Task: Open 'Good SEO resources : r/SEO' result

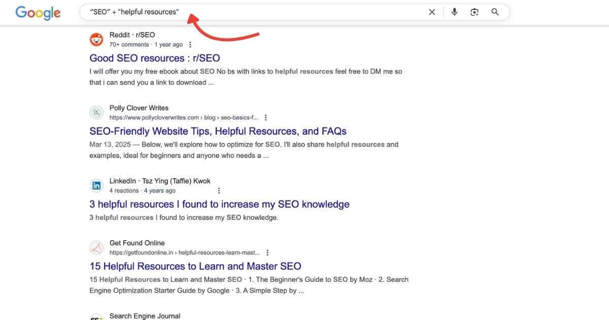Action: [154, 58]
